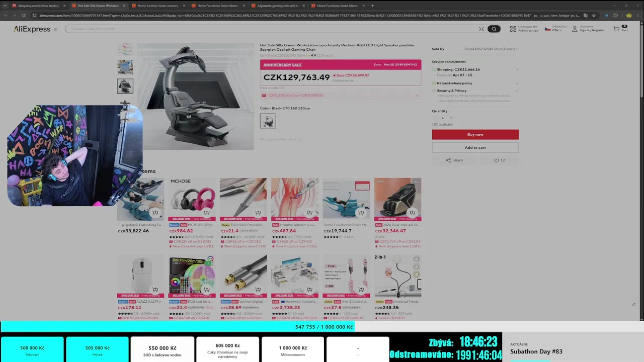Click the Subathon Day #83 text
This screenshot has width=644, height=362.
pos(536,351)
